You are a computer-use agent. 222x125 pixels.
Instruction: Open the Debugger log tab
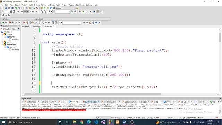pyautogui.click(x=170, y=102)
